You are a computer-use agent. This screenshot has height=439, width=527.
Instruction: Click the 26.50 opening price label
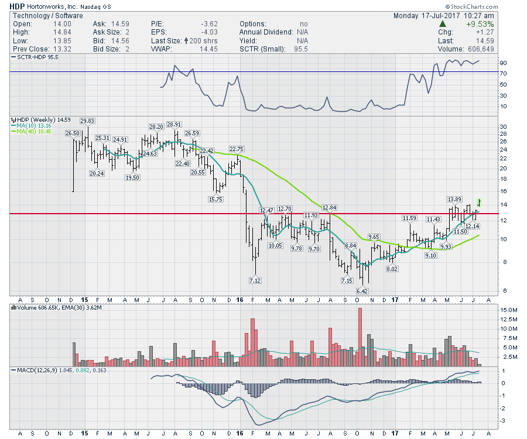[x=73, y=133]
